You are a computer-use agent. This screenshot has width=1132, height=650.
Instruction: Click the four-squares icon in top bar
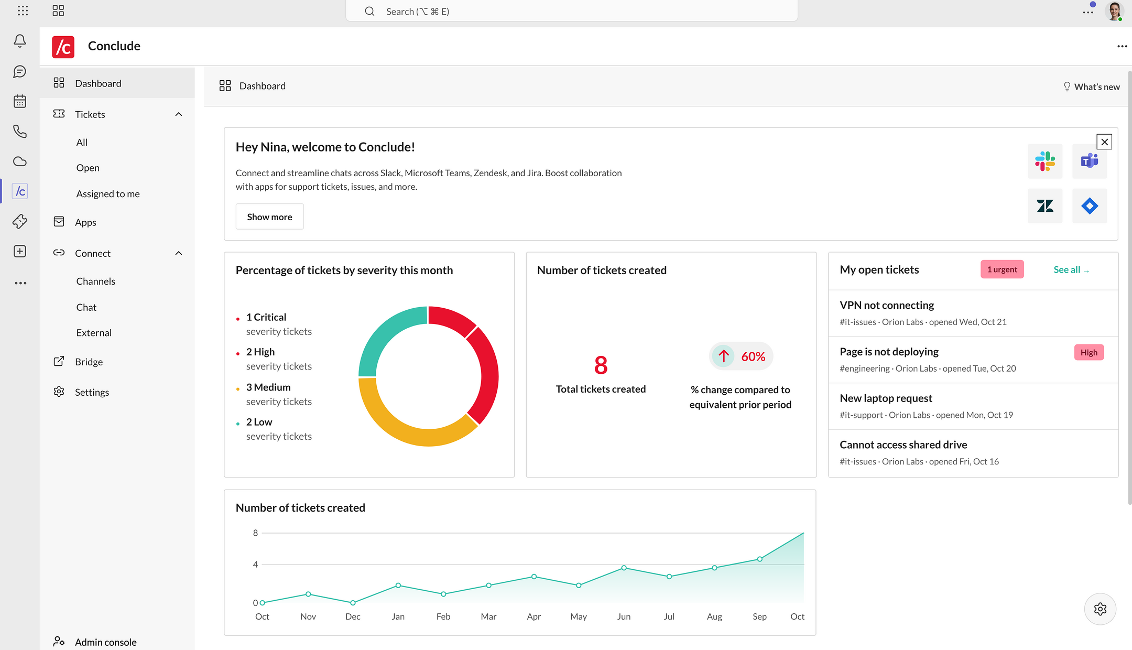[58, 11]
